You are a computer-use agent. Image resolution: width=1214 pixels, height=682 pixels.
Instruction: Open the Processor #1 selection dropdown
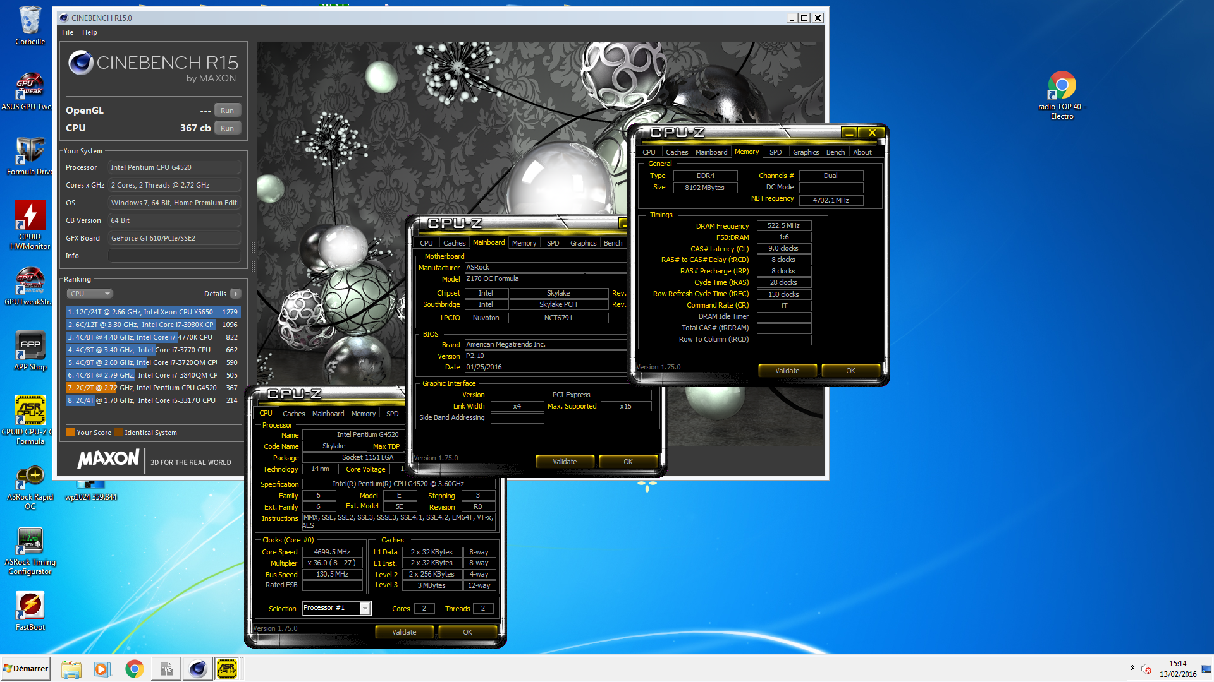point(336,608)
